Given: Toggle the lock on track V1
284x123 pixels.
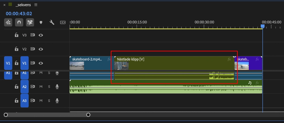Looking at the screenshot, I should [16, 63].
